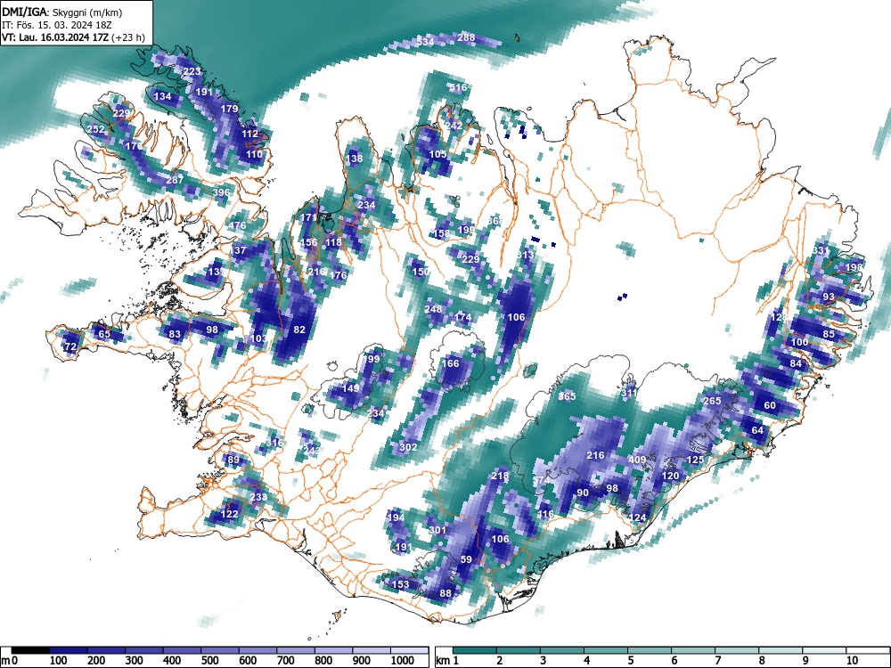This screenshot has width=891, height=668.
Task: Click the '1000' label on the metres scale
Action: pyautogui.click(x=403, y=661)
